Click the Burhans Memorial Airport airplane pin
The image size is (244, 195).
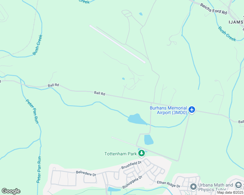click(192, 110)
